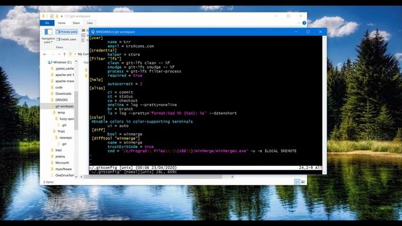Viewport: 402px width, 226px height.
Task: Select the apache-maven folder in tree
Action: click(x=63, y=81)
